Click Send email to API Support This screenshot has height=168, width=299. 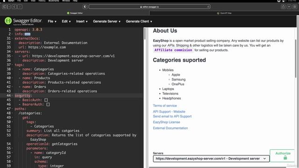(172, 116)
